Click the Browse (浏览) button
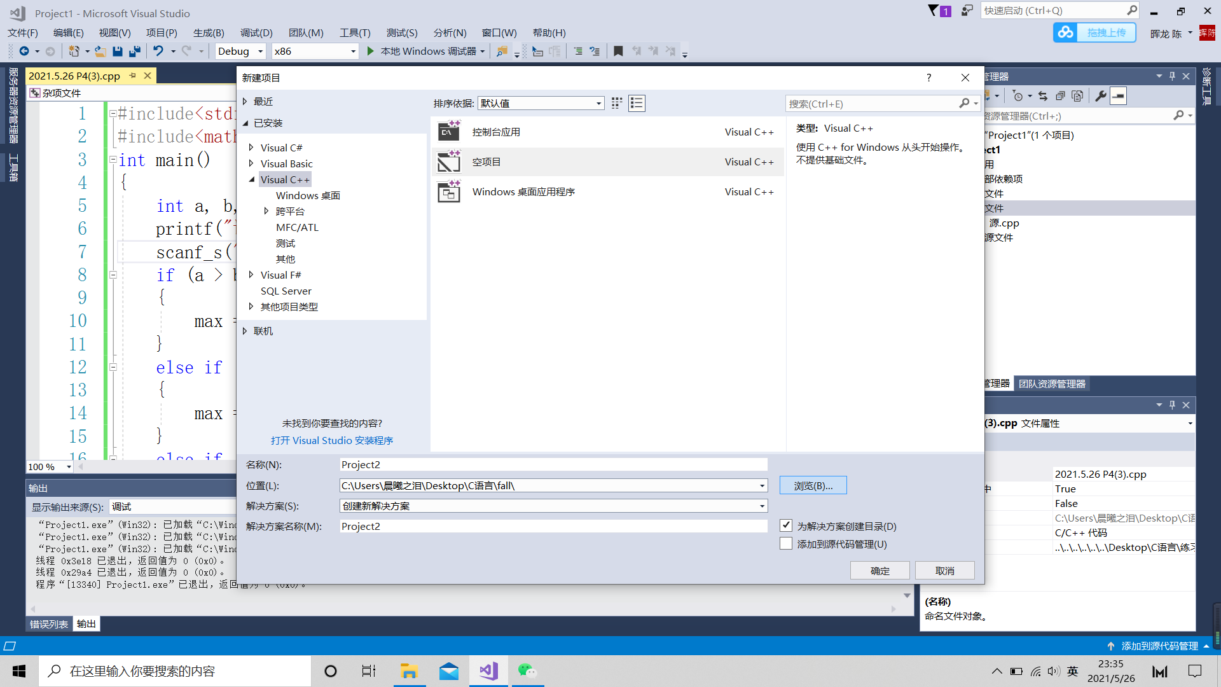This screenshot has height=687, width=1221. click(x=813, y=486)
